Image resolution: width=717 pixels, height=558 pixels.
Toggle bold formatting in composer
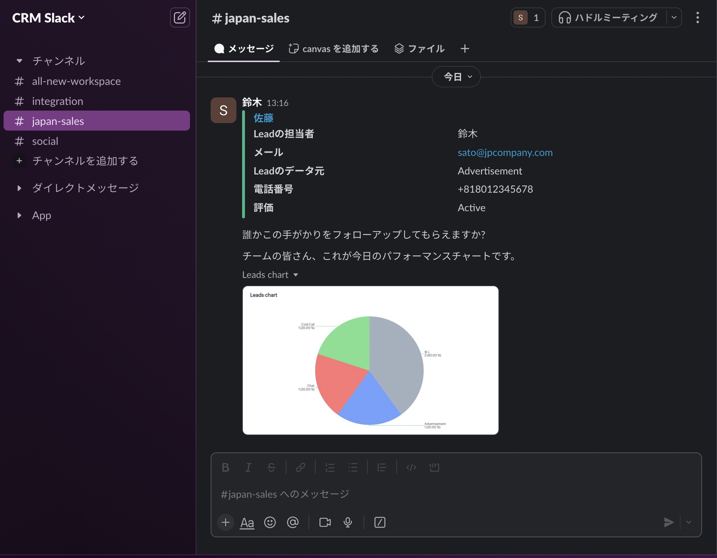click(x=225, y=467)
